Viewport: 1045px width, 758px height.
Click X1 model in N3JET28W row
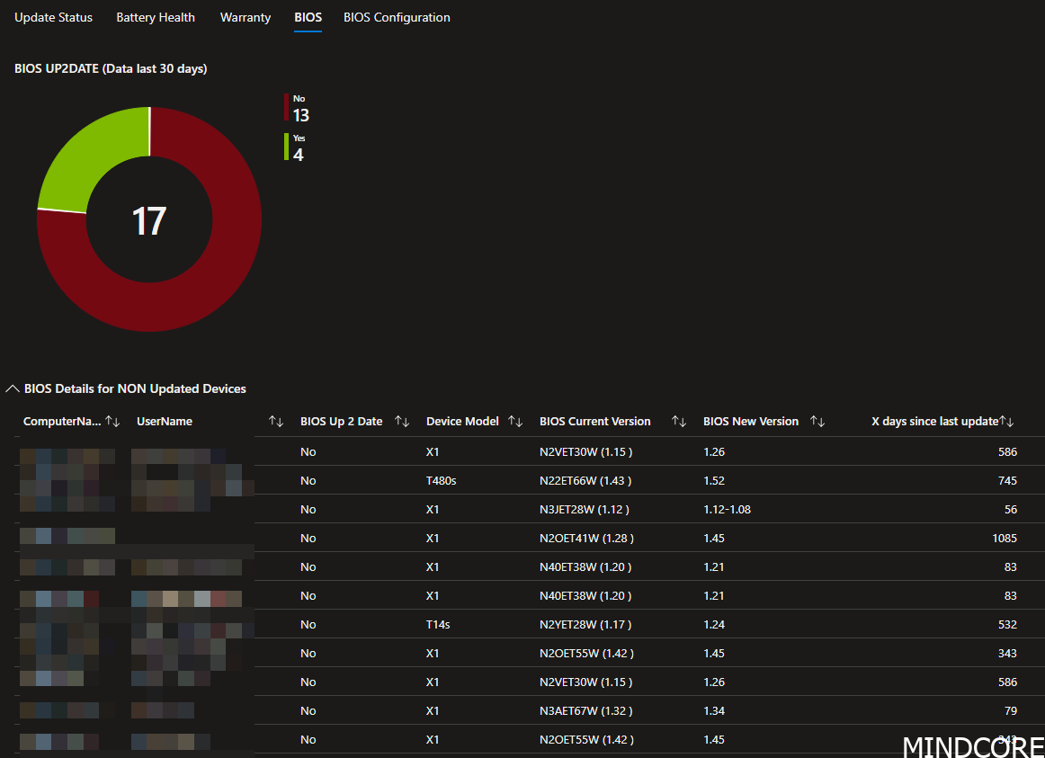433,509
